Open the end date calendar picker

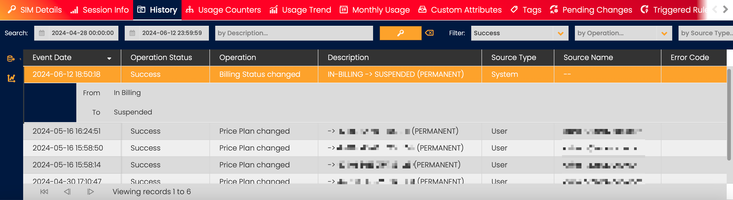(x=132, y=33)
